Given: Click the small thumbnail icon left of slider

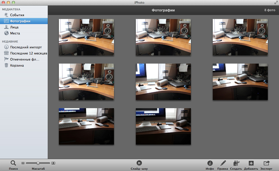Looking at the screenshot, I should tap(23, 163).
